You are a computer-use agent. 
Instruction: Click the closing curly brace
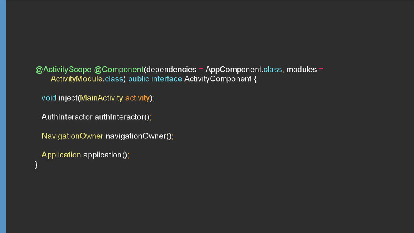[x=36, y=164]
